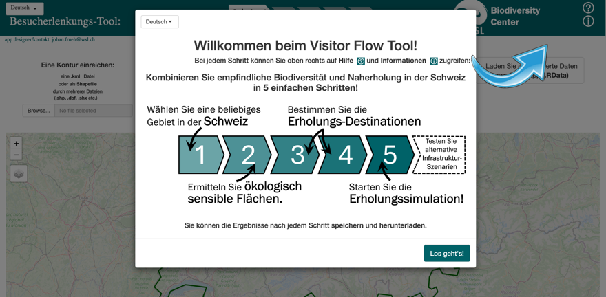Click the step 1 arrow in diagram
This screenshot has height=297, width=606.
(x=200, y=155)
